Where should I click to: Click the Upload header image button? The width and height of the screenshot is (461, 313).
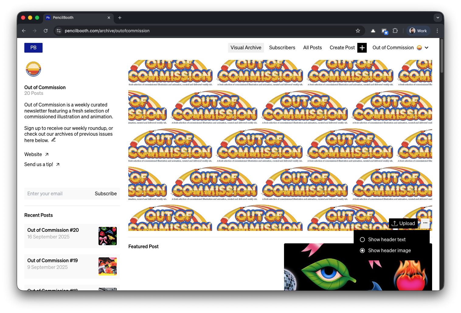(403, 223)
